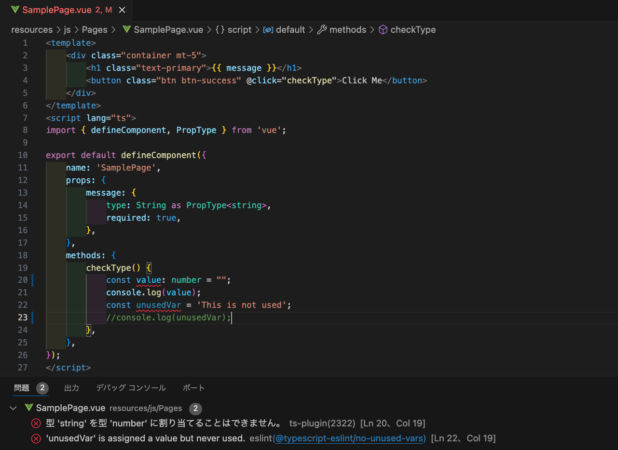Click the ts-plugin(2322) source text

[323, 424]
